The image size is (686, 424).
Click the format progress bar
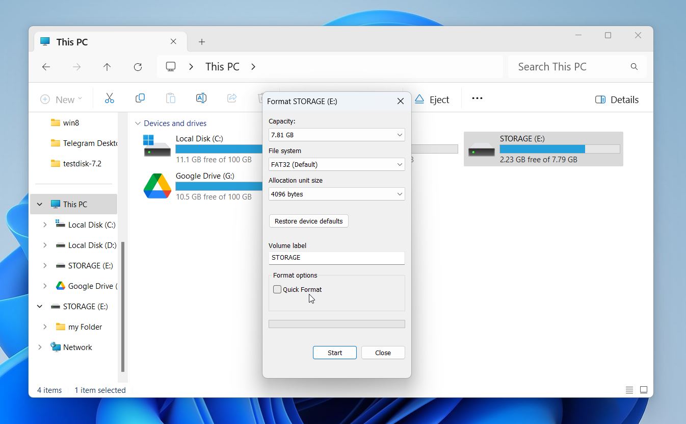[x=337, y=324]
